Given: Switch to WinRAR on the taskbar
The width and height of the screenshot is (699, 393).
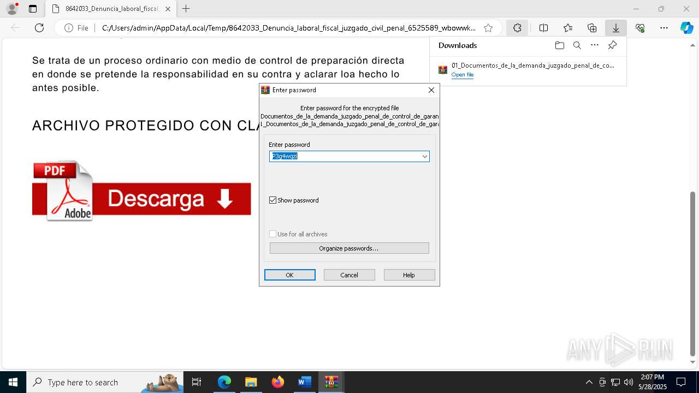Looking at the screenshot, I should click(x=331, y=382).
